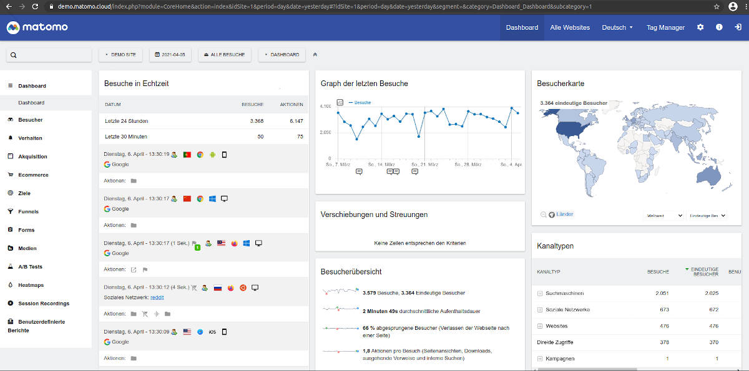Click the Windows icon of the China visit
The height and width of the screenshot is (371, 749).
point(212,198)
